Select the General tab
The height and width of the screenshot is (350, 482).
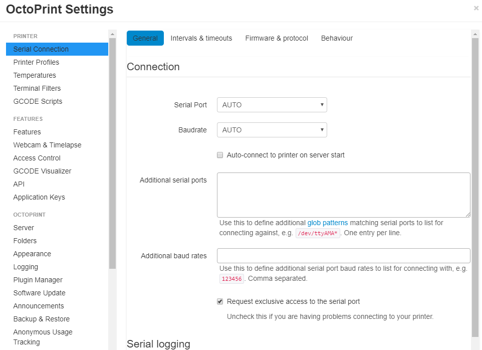[x=145, y=38]
